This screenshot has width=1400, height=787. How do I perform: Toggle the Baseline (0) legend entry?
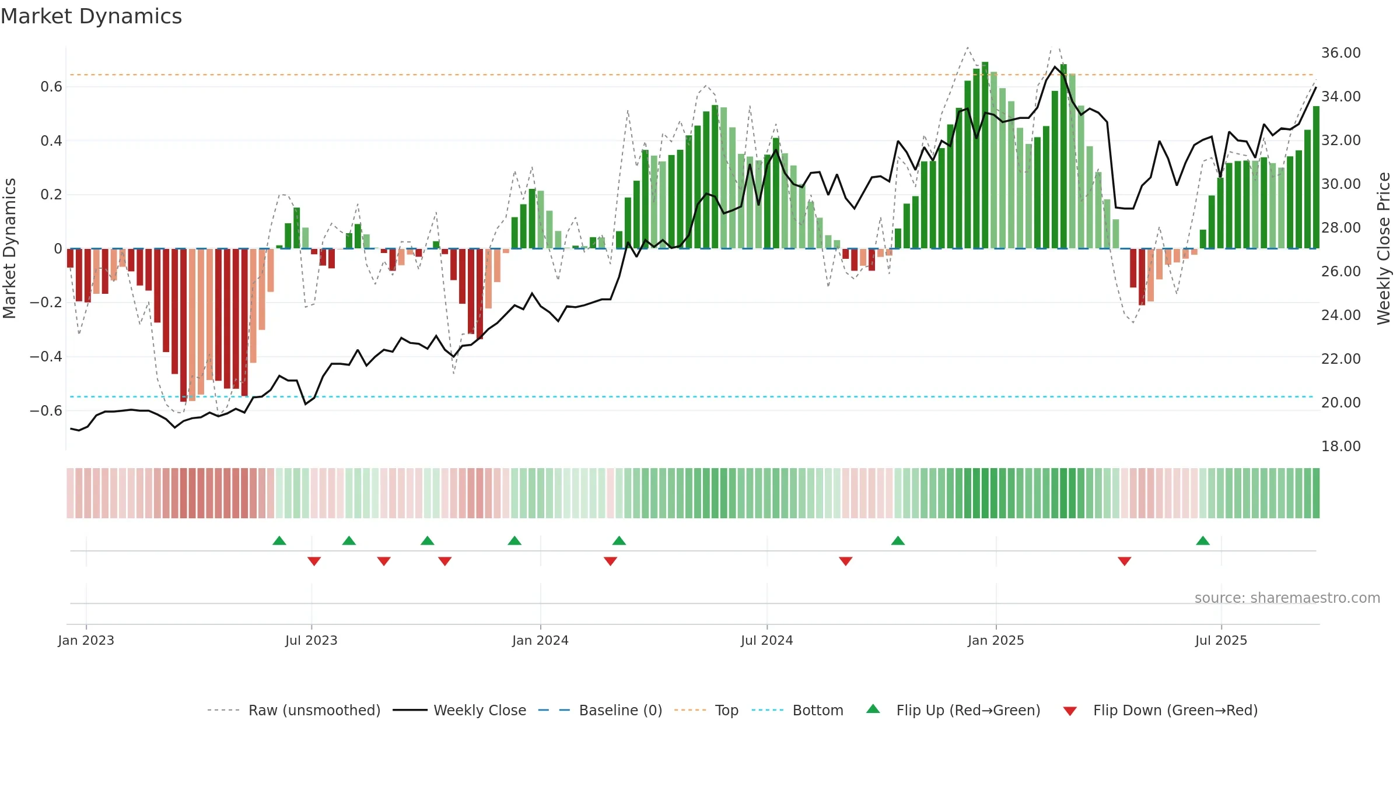(x=600, y=710)
